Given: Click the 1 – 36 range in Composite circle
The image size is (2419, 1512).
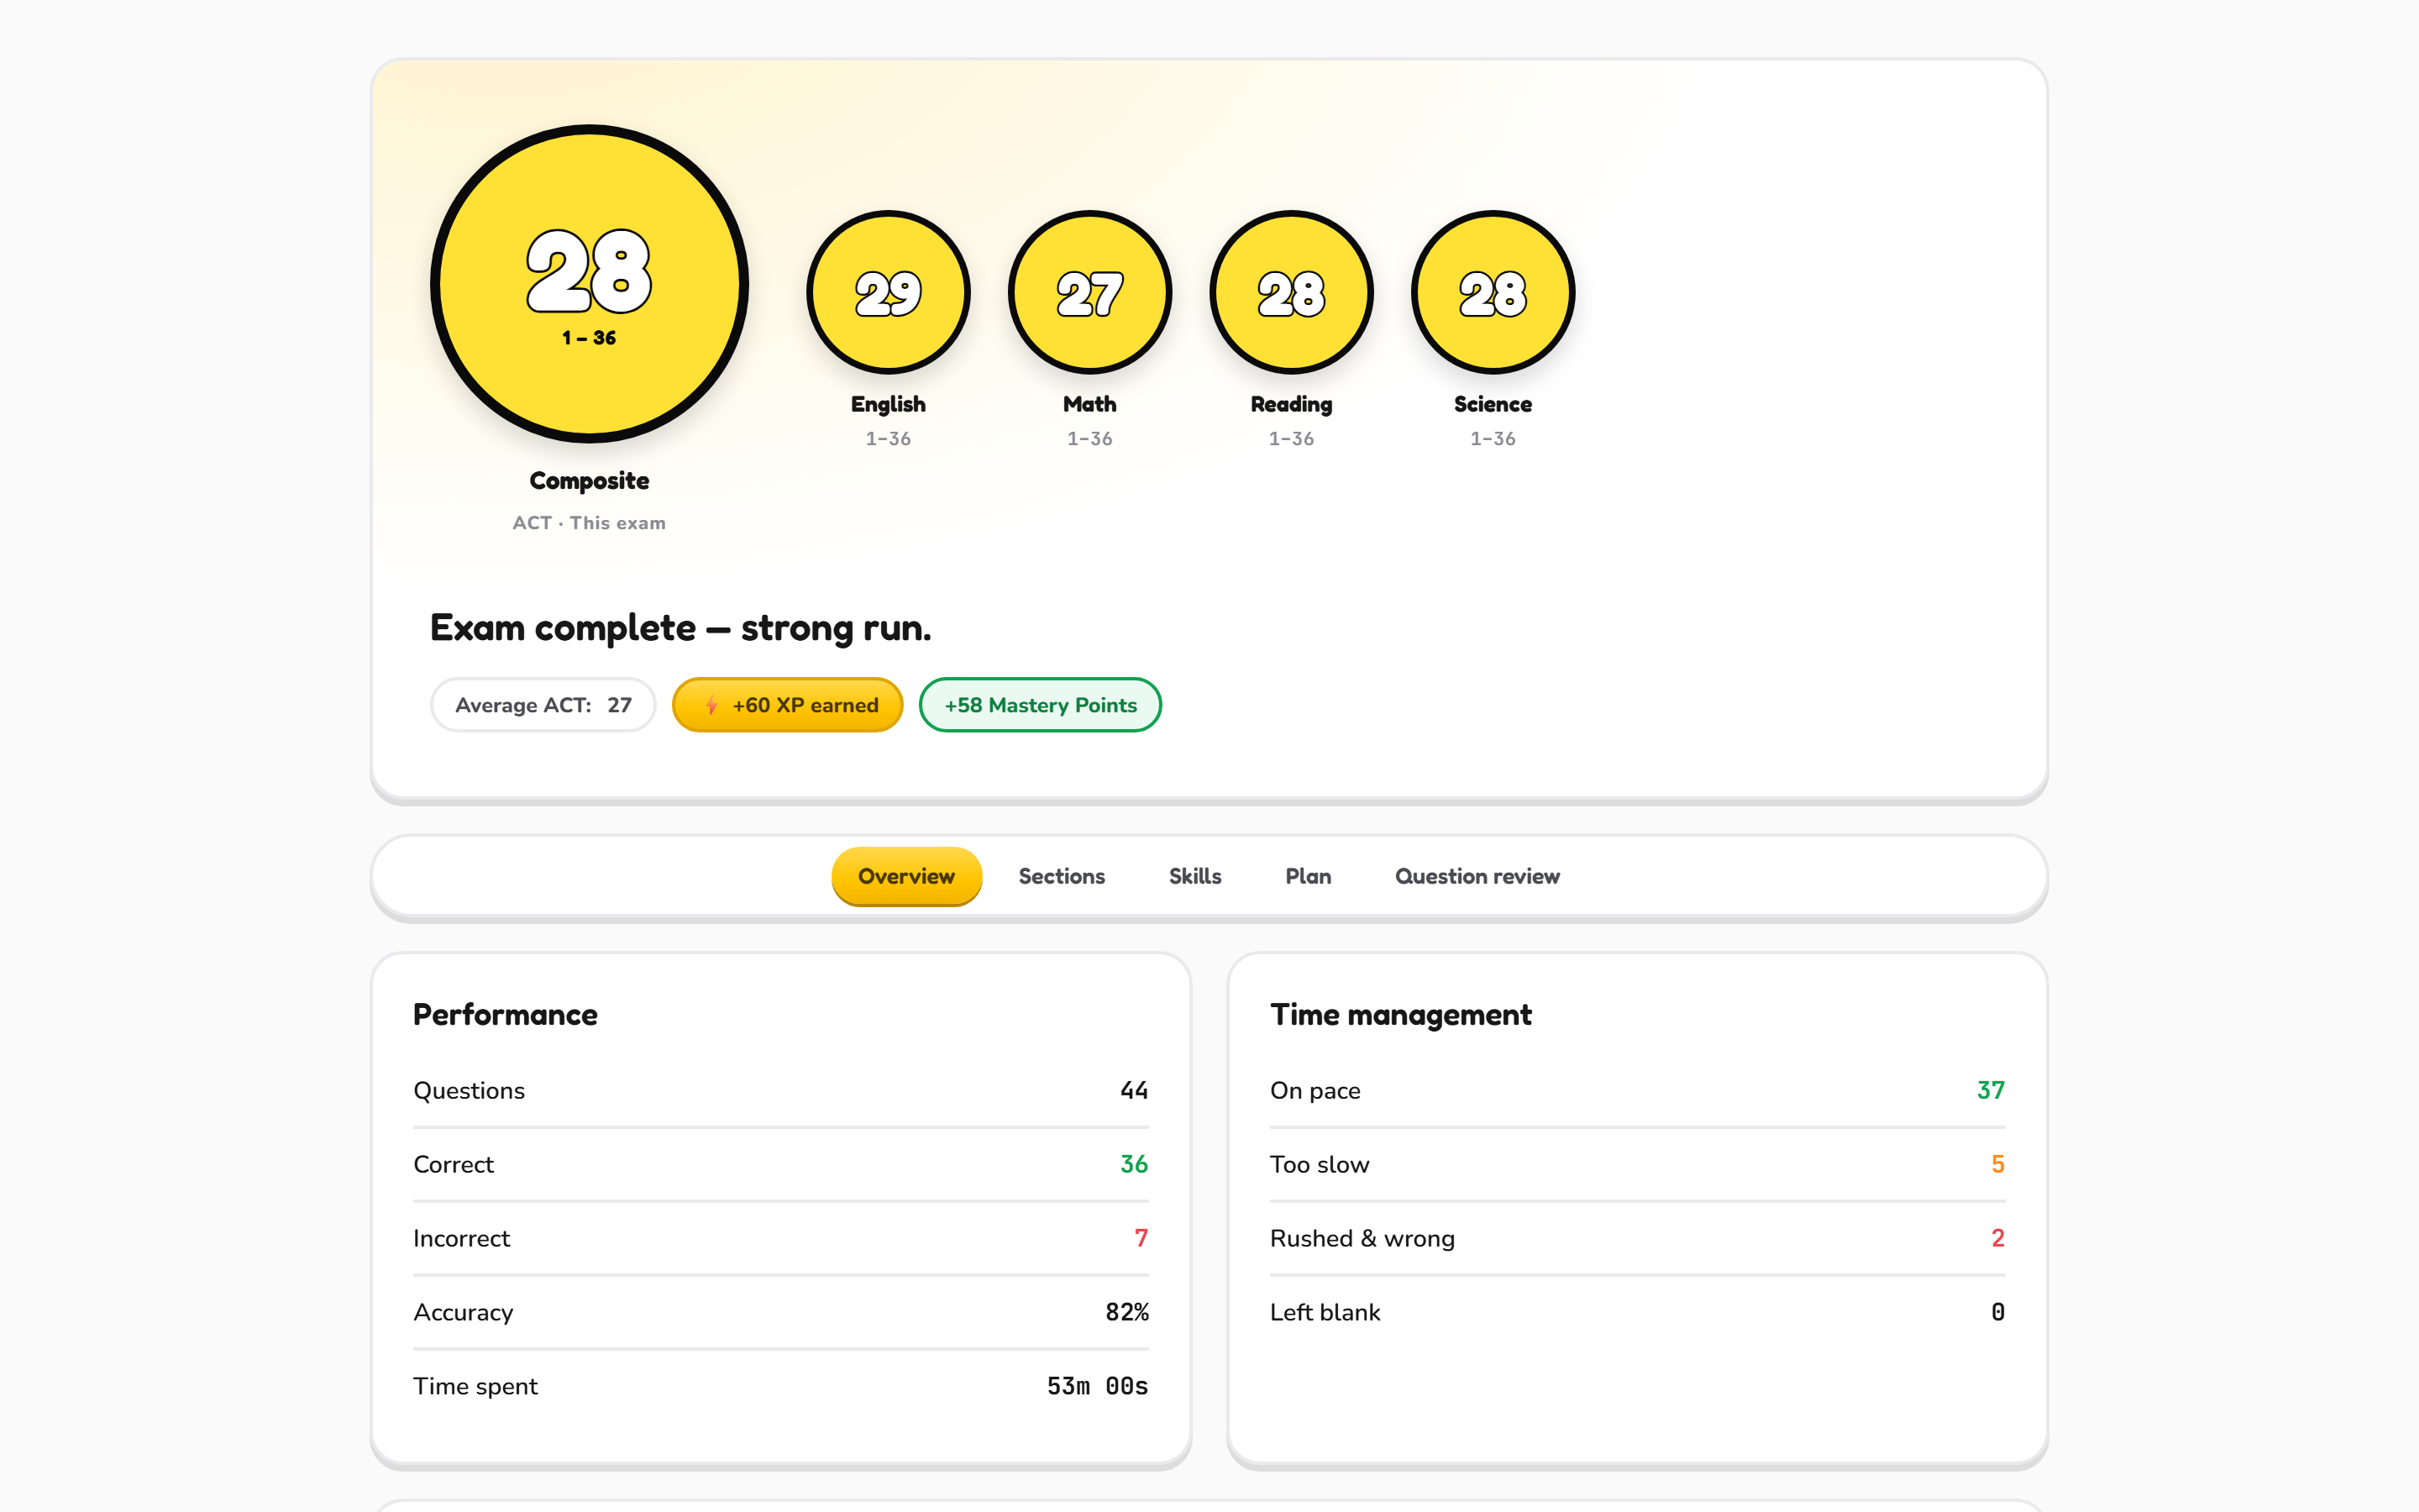Looking at the screenshot, I should click(x=589, y=338).
